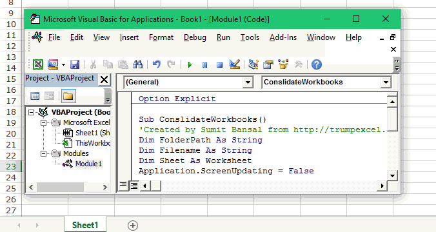Switch to Procedure View button
436x232 pixels.
(x=123, y=186)
